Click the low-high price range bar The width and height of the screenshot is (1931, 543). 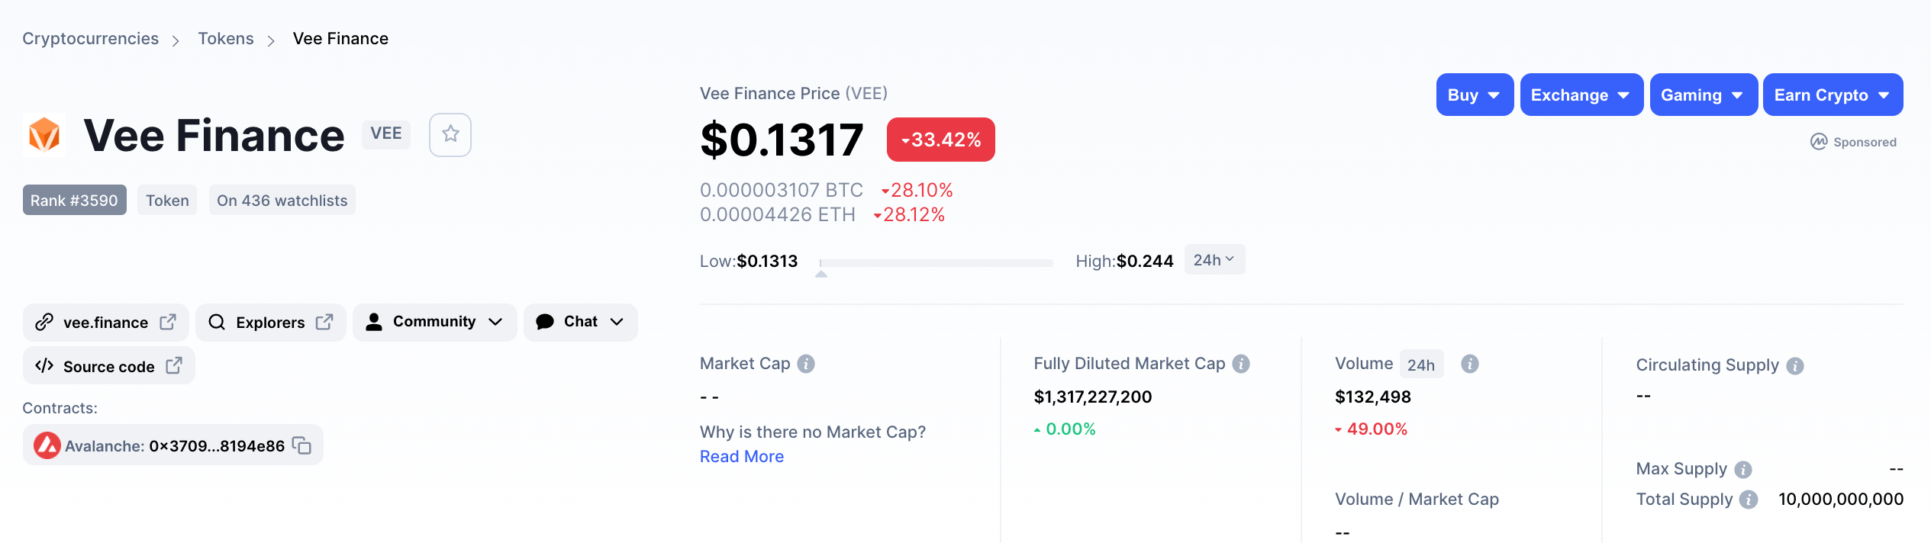[x=936, y=262]
